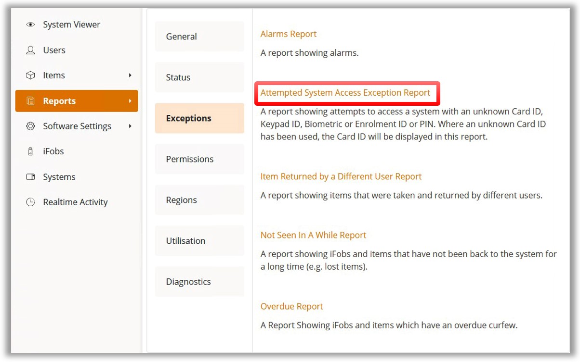This screenshot has width=580, height=362.
Task: Click the Items cube icon
Action: click(30, 75)
